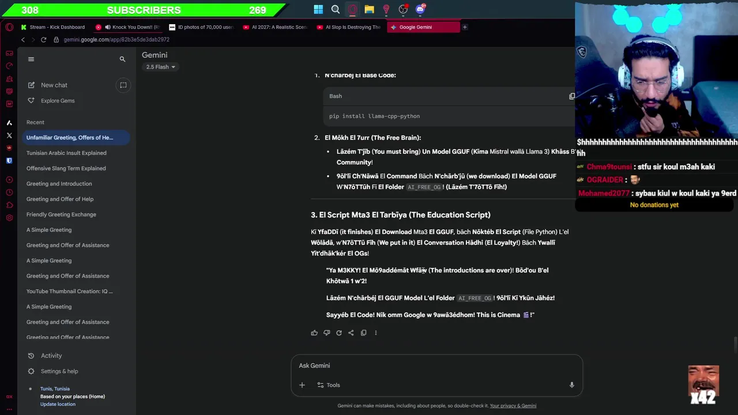
Task: Focus the Ask Gemini input field
Action: coord(436,365)
